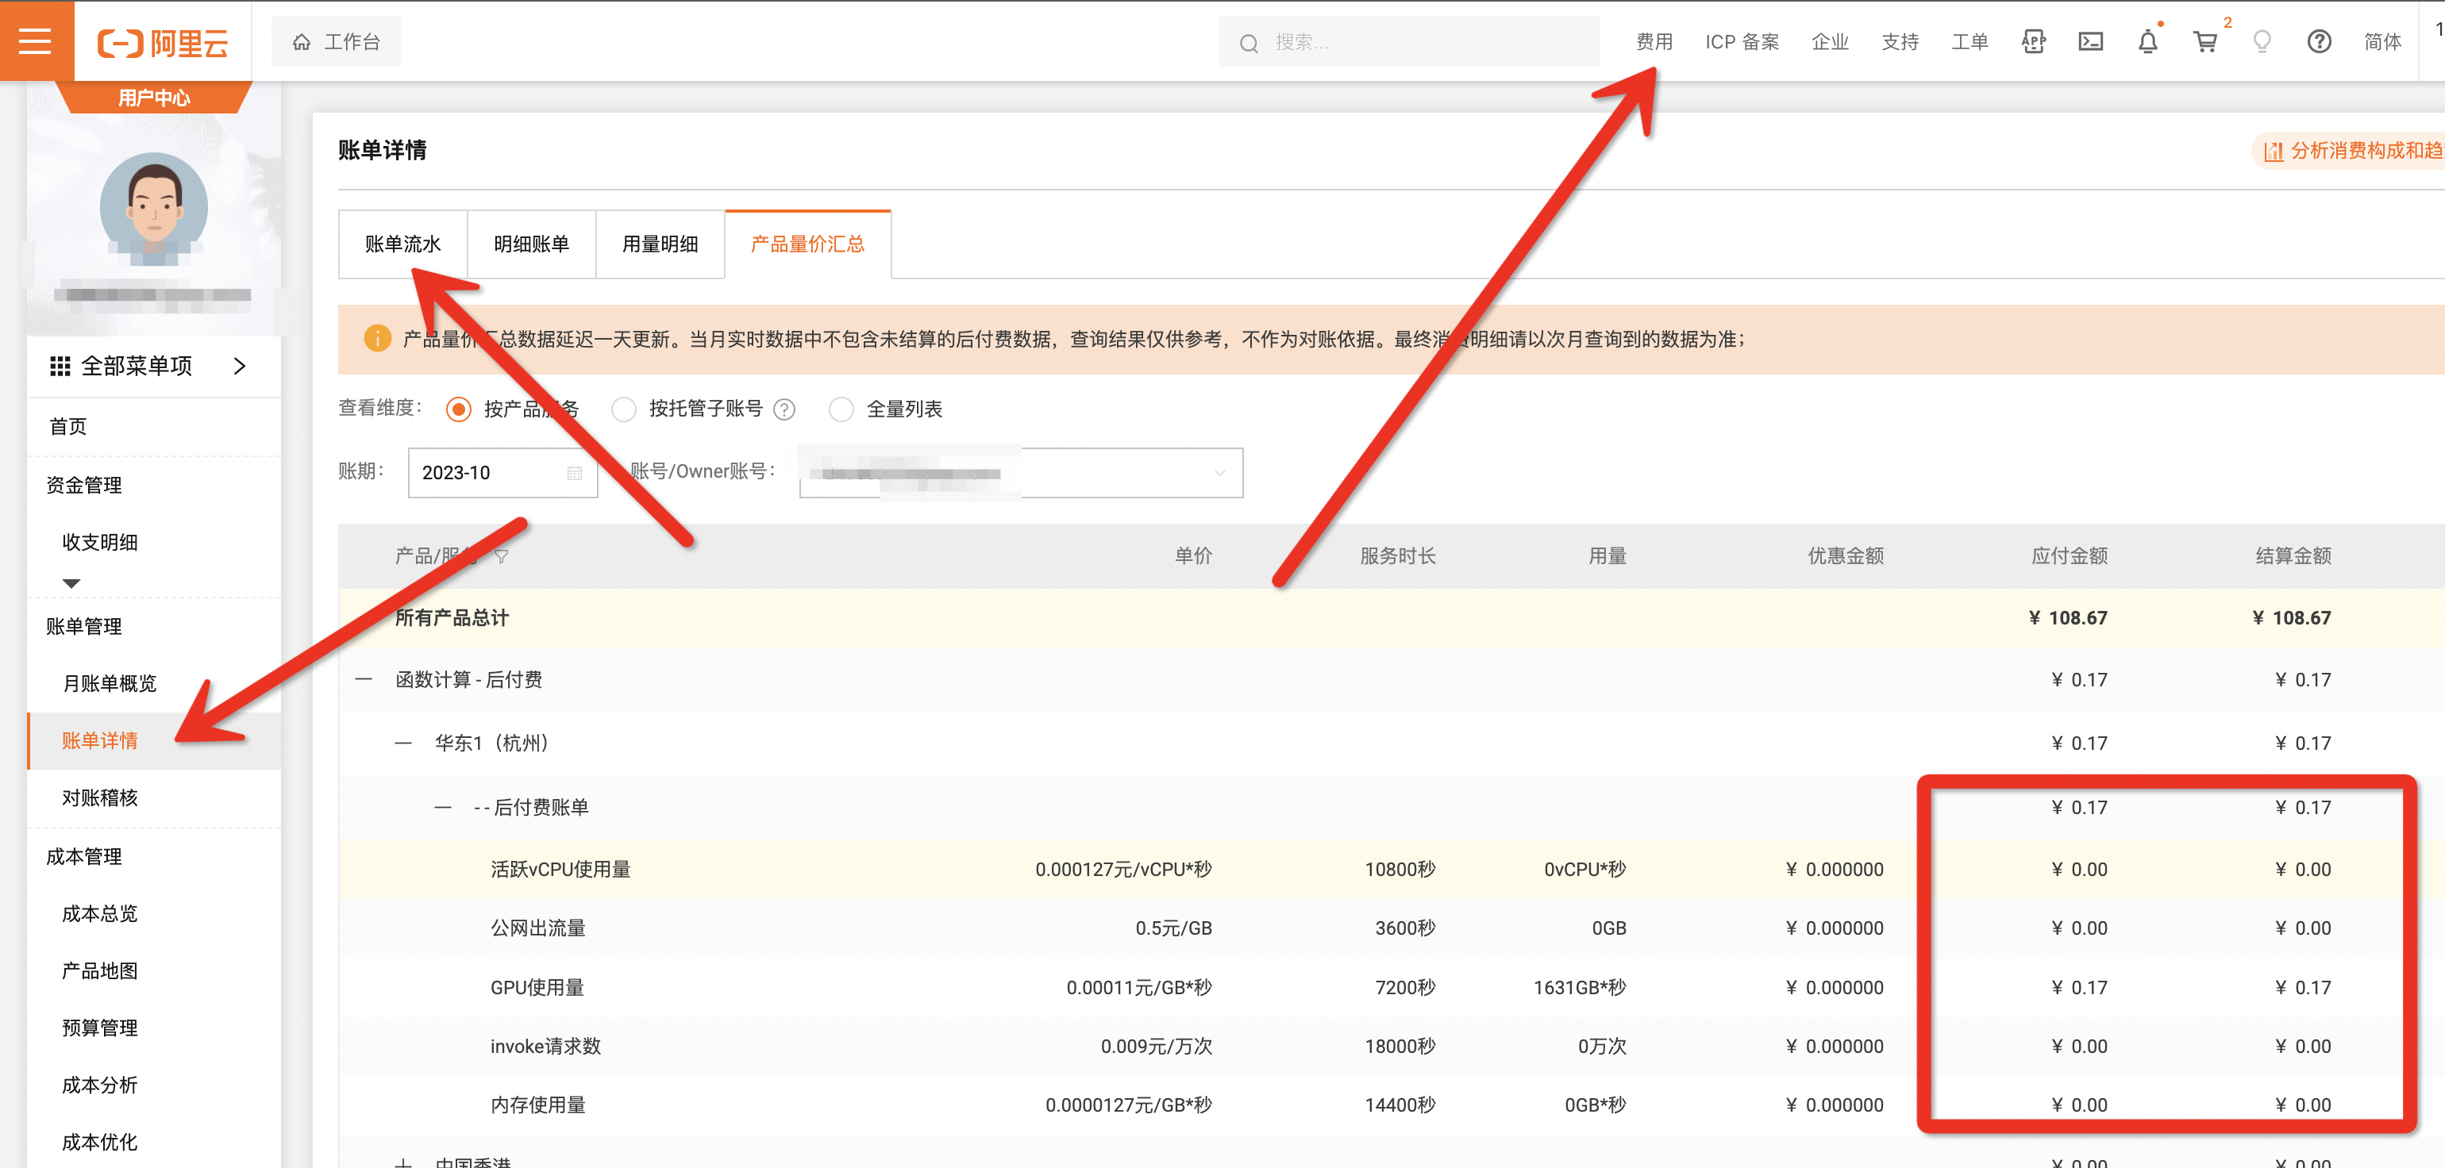
Task: Switch to 明细账单 tab
Action: (532, 244)
